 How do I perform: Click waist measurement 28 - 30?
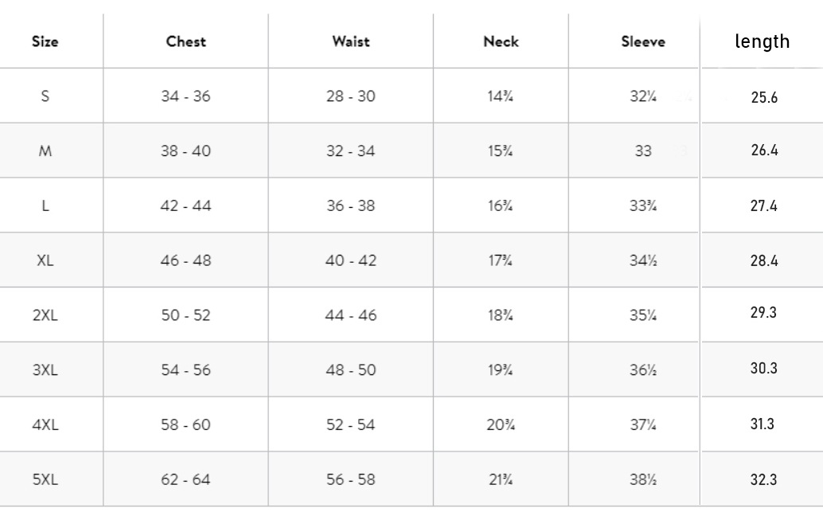pyautogui.click(x=350, y=96)
